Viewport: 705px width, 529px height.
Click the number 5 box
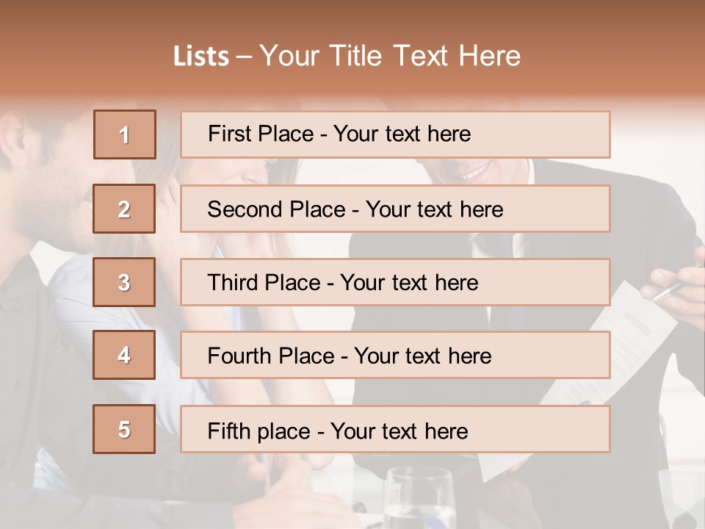pyautogui.click(x=124, y=429)
